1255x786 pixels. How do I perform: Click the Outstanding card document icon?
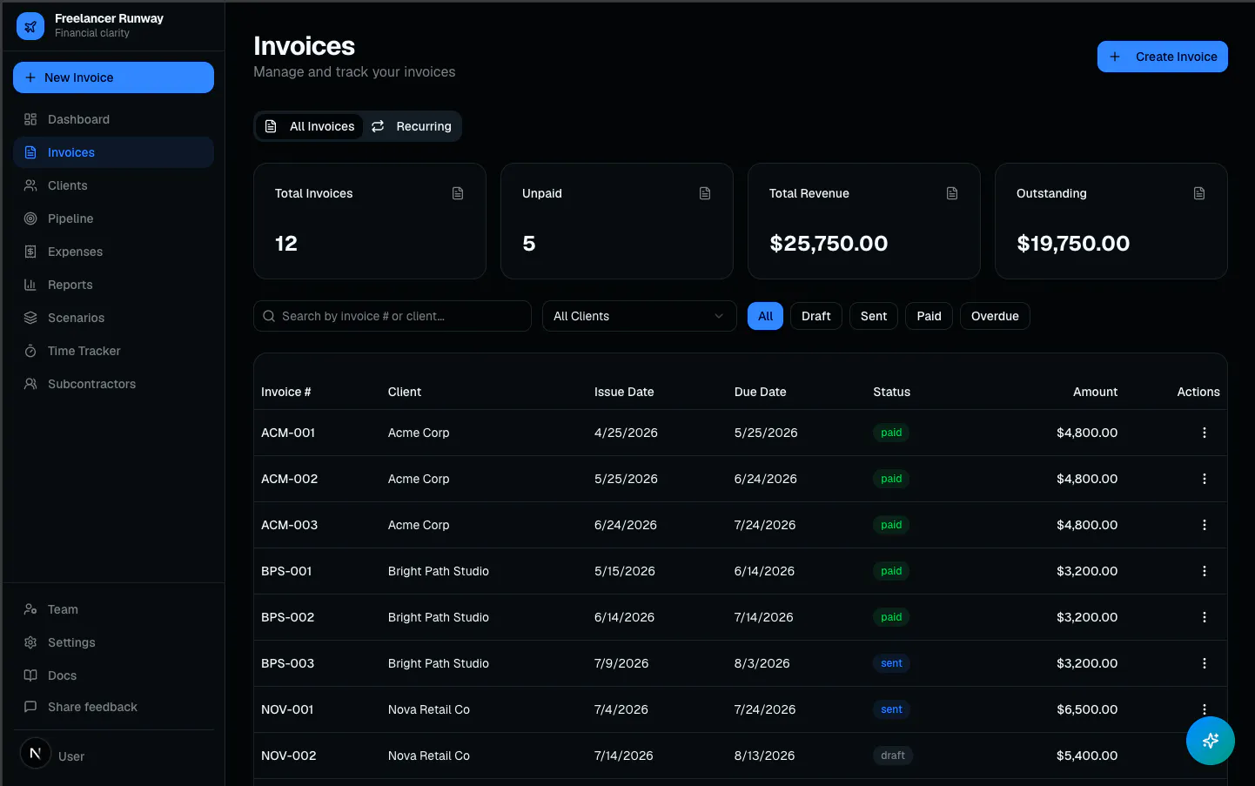[x=1199, y=193]
